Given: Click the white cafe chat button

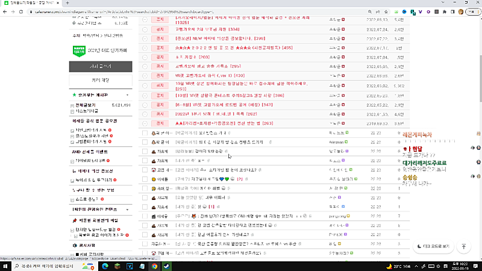Looking at the screenshot, I should pyautogui.click(x=101, y=80).
